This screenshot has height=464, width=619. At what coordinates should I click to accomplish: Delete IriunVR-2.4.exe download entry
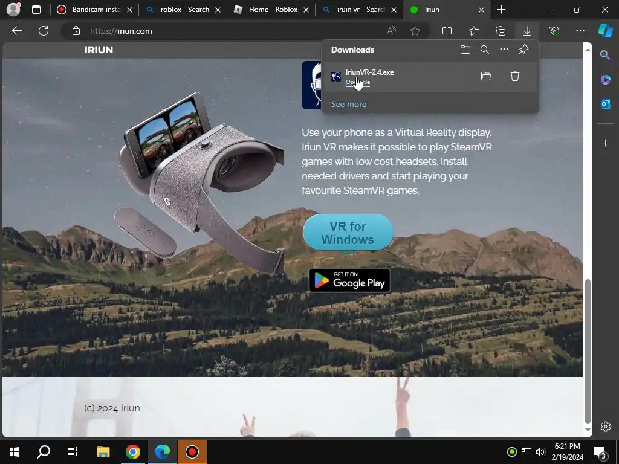pyautogui.click(x=515, y=76)
